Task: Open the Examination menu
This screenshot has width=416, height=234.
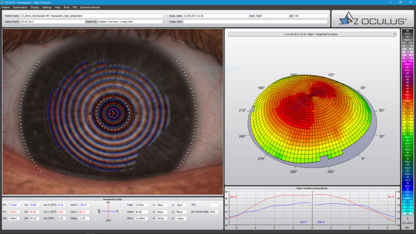Action: (20, 7)
